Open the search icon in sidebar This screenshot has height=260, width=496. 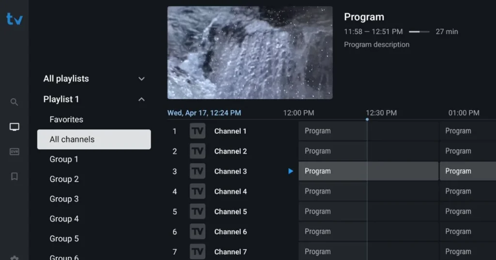click(14, 102)
